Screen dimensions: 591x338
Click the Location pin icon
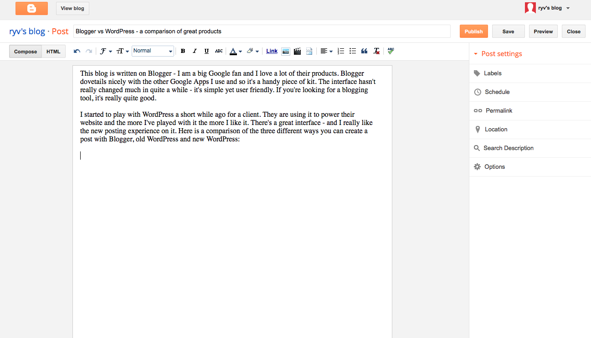pyautogui.click(x=478, y=130)
